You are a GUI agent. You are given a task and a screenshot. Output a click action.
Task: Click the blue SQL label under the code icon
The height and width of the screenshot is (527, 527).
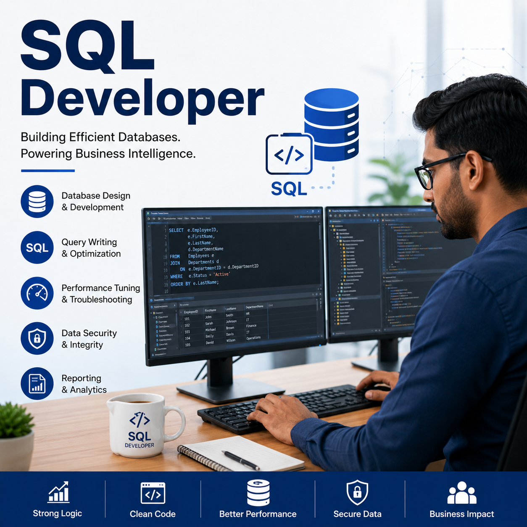coord(289,189)
